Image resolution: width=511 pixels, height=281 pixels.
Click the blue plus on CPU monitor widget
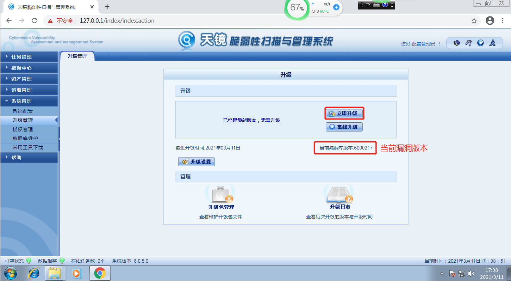pos(336,7)
